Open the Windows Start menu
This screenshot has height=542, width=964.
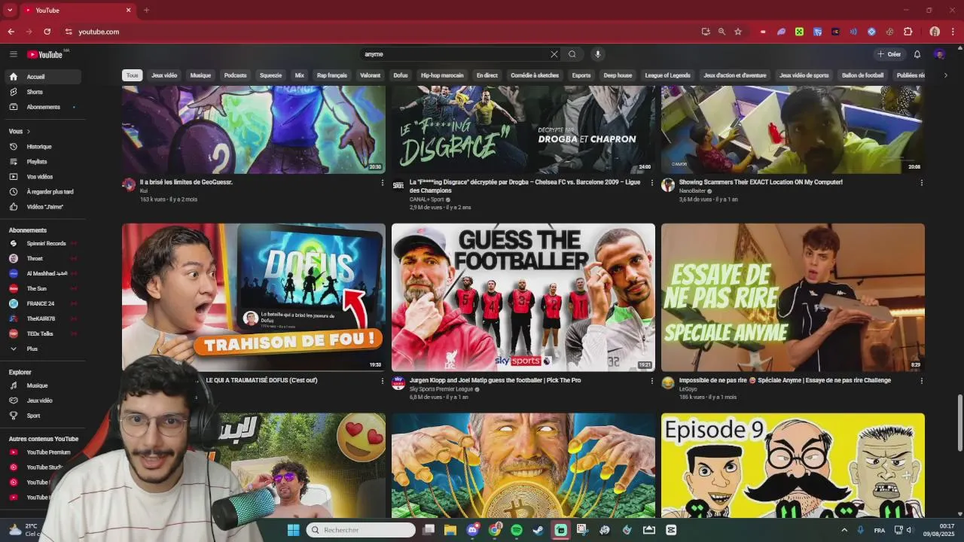coord(293,530)
